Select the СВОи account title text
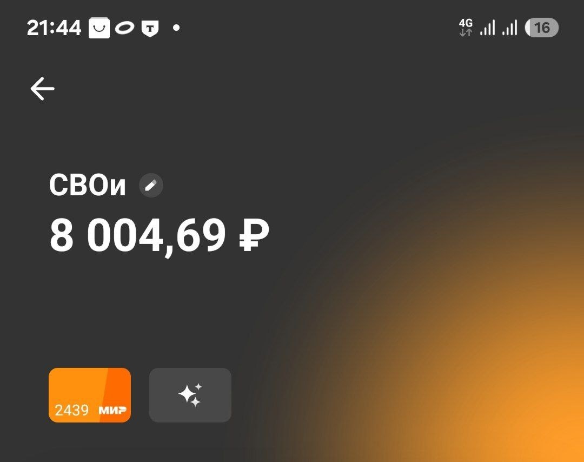The width and height of the screenshot is (584, 462). 88,185
